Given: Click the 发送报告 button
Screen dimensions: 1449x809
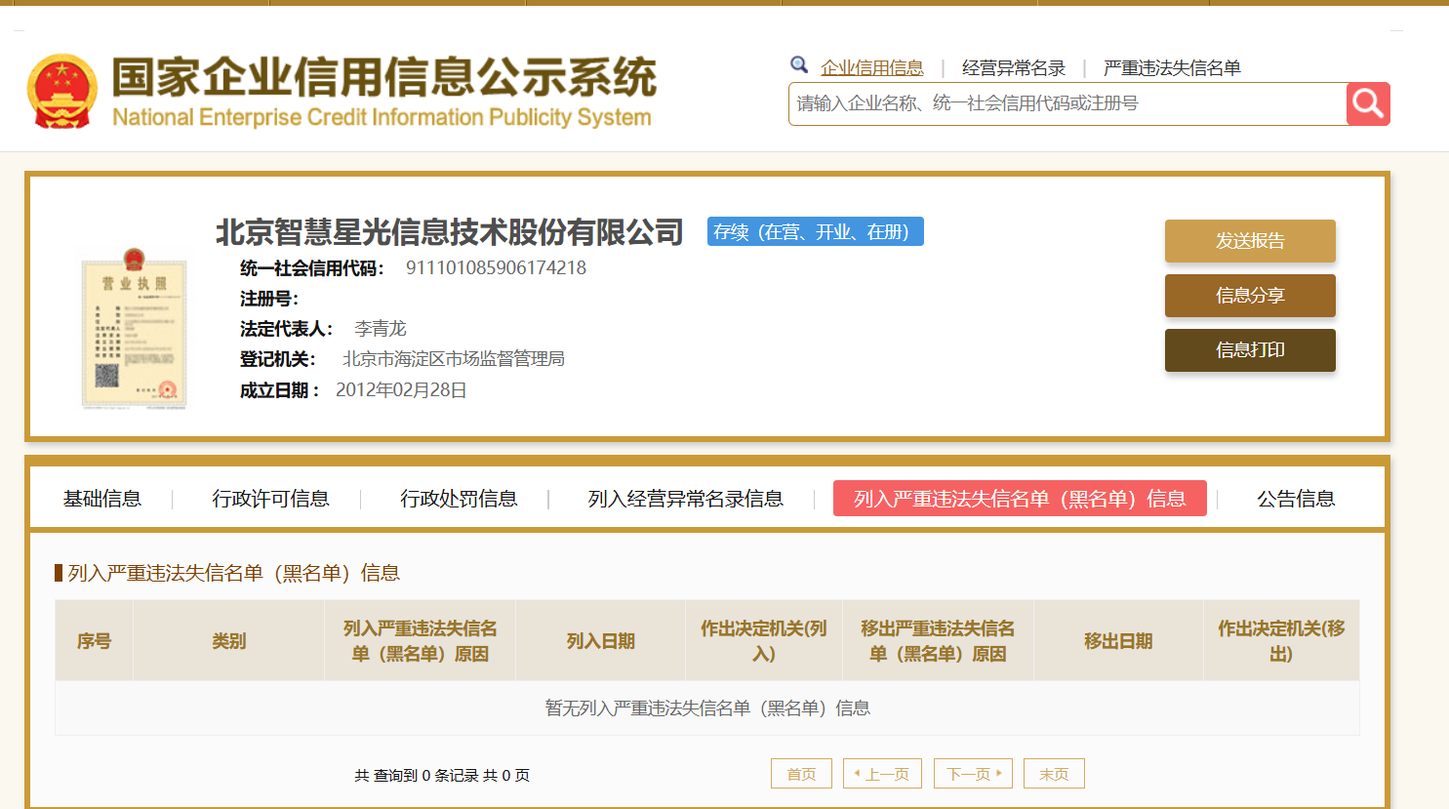Looking at the screenshot, I should 1249,241.
